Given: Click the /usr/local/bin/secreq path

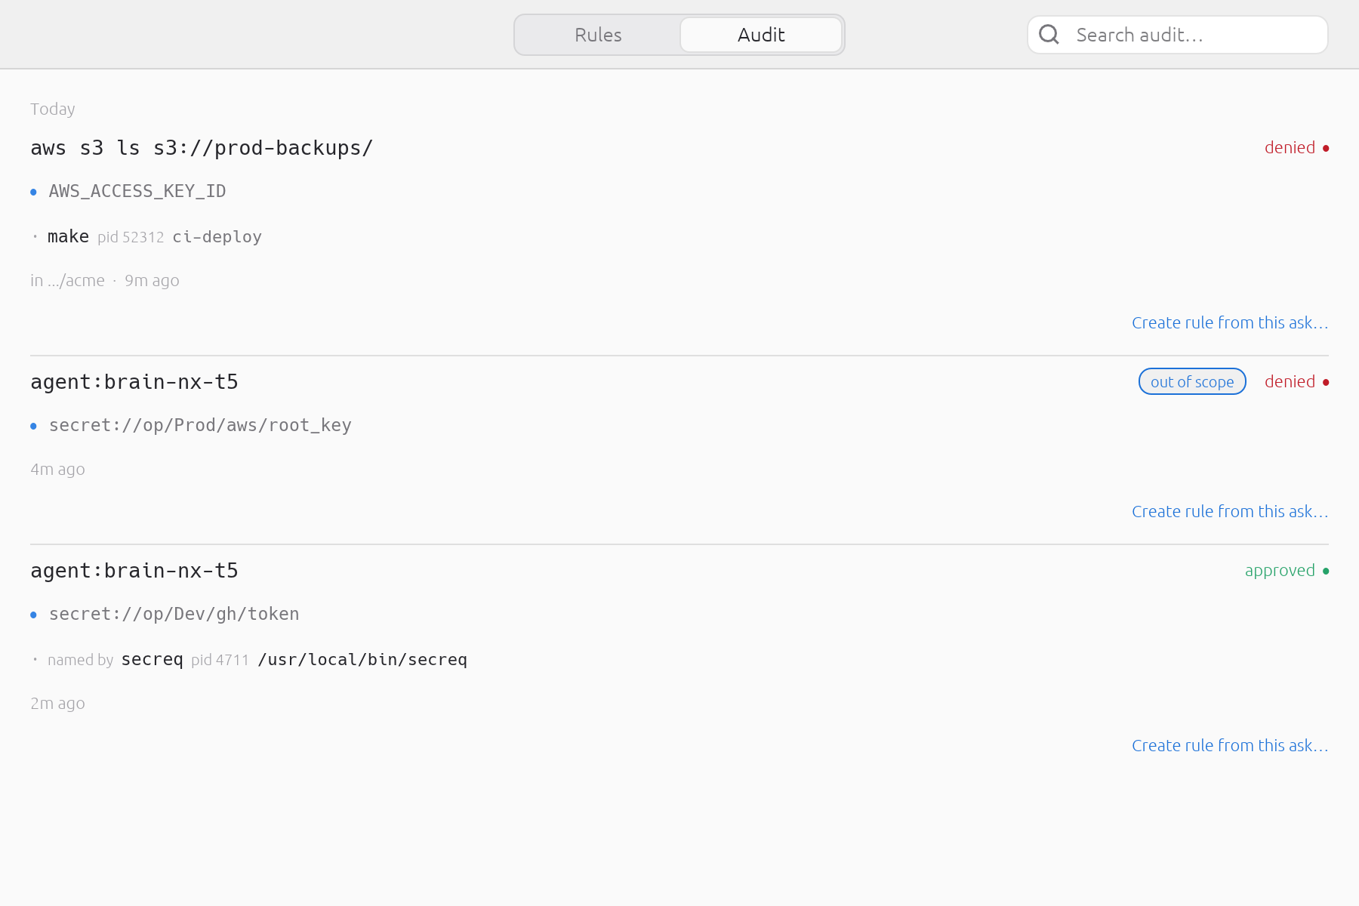Looking at the screenshot, I should pyautogui.click(x=362, y=659).
